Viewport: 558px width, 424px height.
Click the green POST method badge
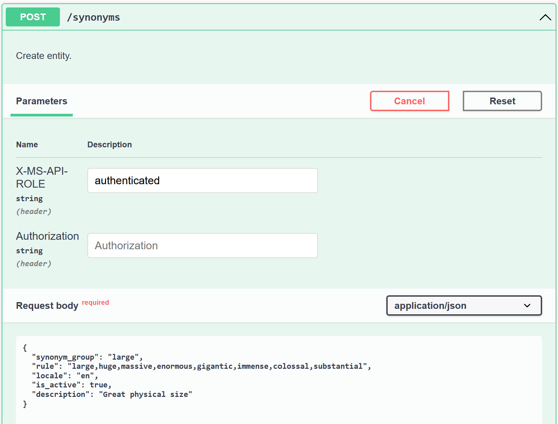33,17
